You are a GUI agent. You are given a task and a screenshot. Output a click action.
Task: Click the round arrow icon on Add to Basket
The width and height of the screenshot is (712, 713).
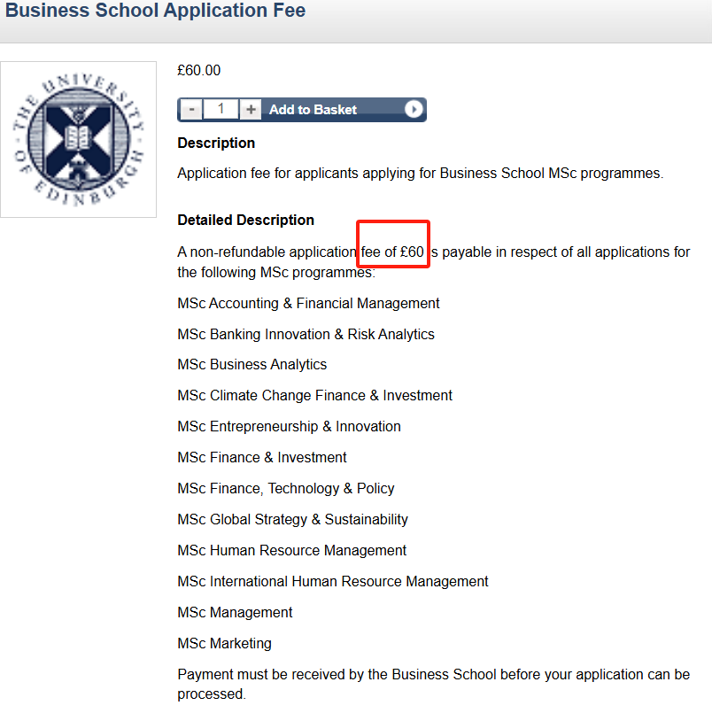[x=414, y=110]
